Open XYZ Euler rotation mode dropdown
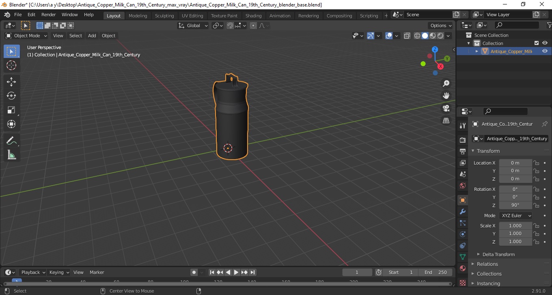This screenshot has width=552, height=295. 515,216
